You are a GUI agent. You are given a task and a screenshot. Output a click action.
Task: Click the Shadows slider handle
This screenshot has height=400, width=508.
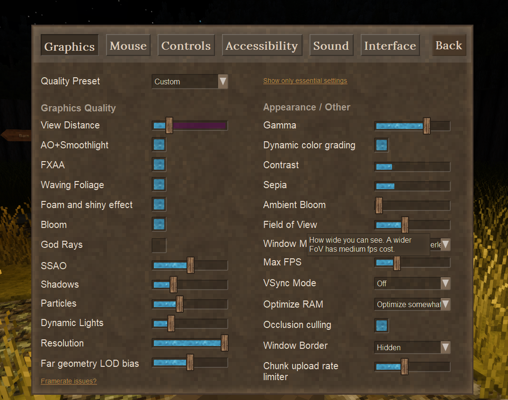[173, 284]
